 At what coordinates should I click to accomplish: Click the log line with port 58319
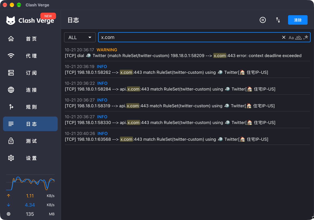[170, 106]
